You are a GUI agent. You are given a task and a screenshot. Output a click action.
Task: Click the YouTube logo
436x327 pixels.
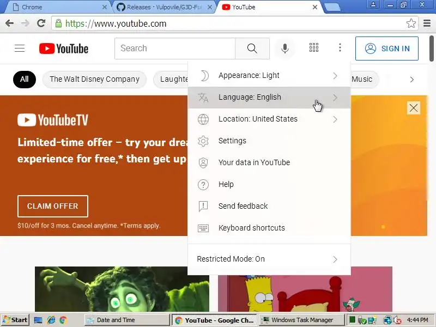(x=64, y=49)
